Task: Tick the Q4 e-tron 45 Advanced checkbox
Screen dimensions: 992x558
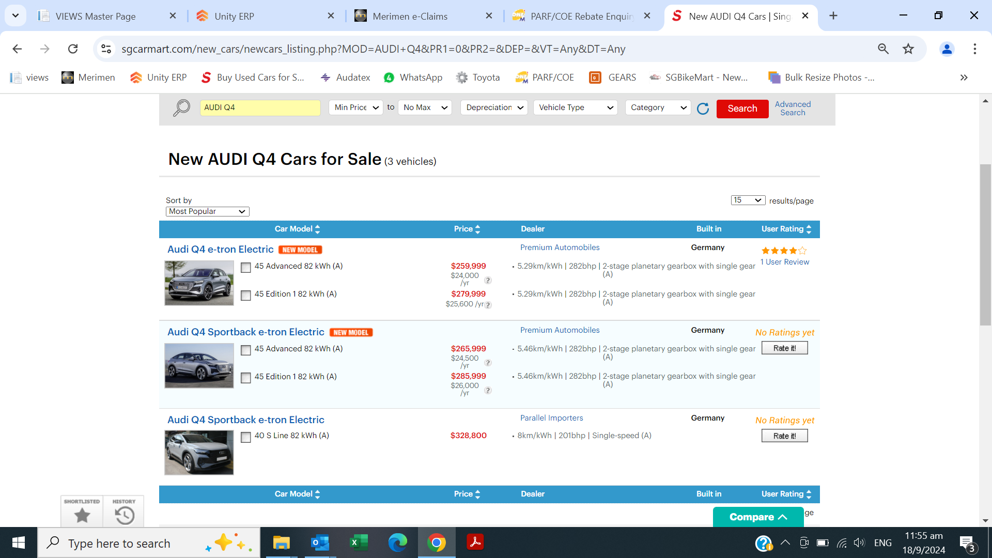Action: [246, 267]
